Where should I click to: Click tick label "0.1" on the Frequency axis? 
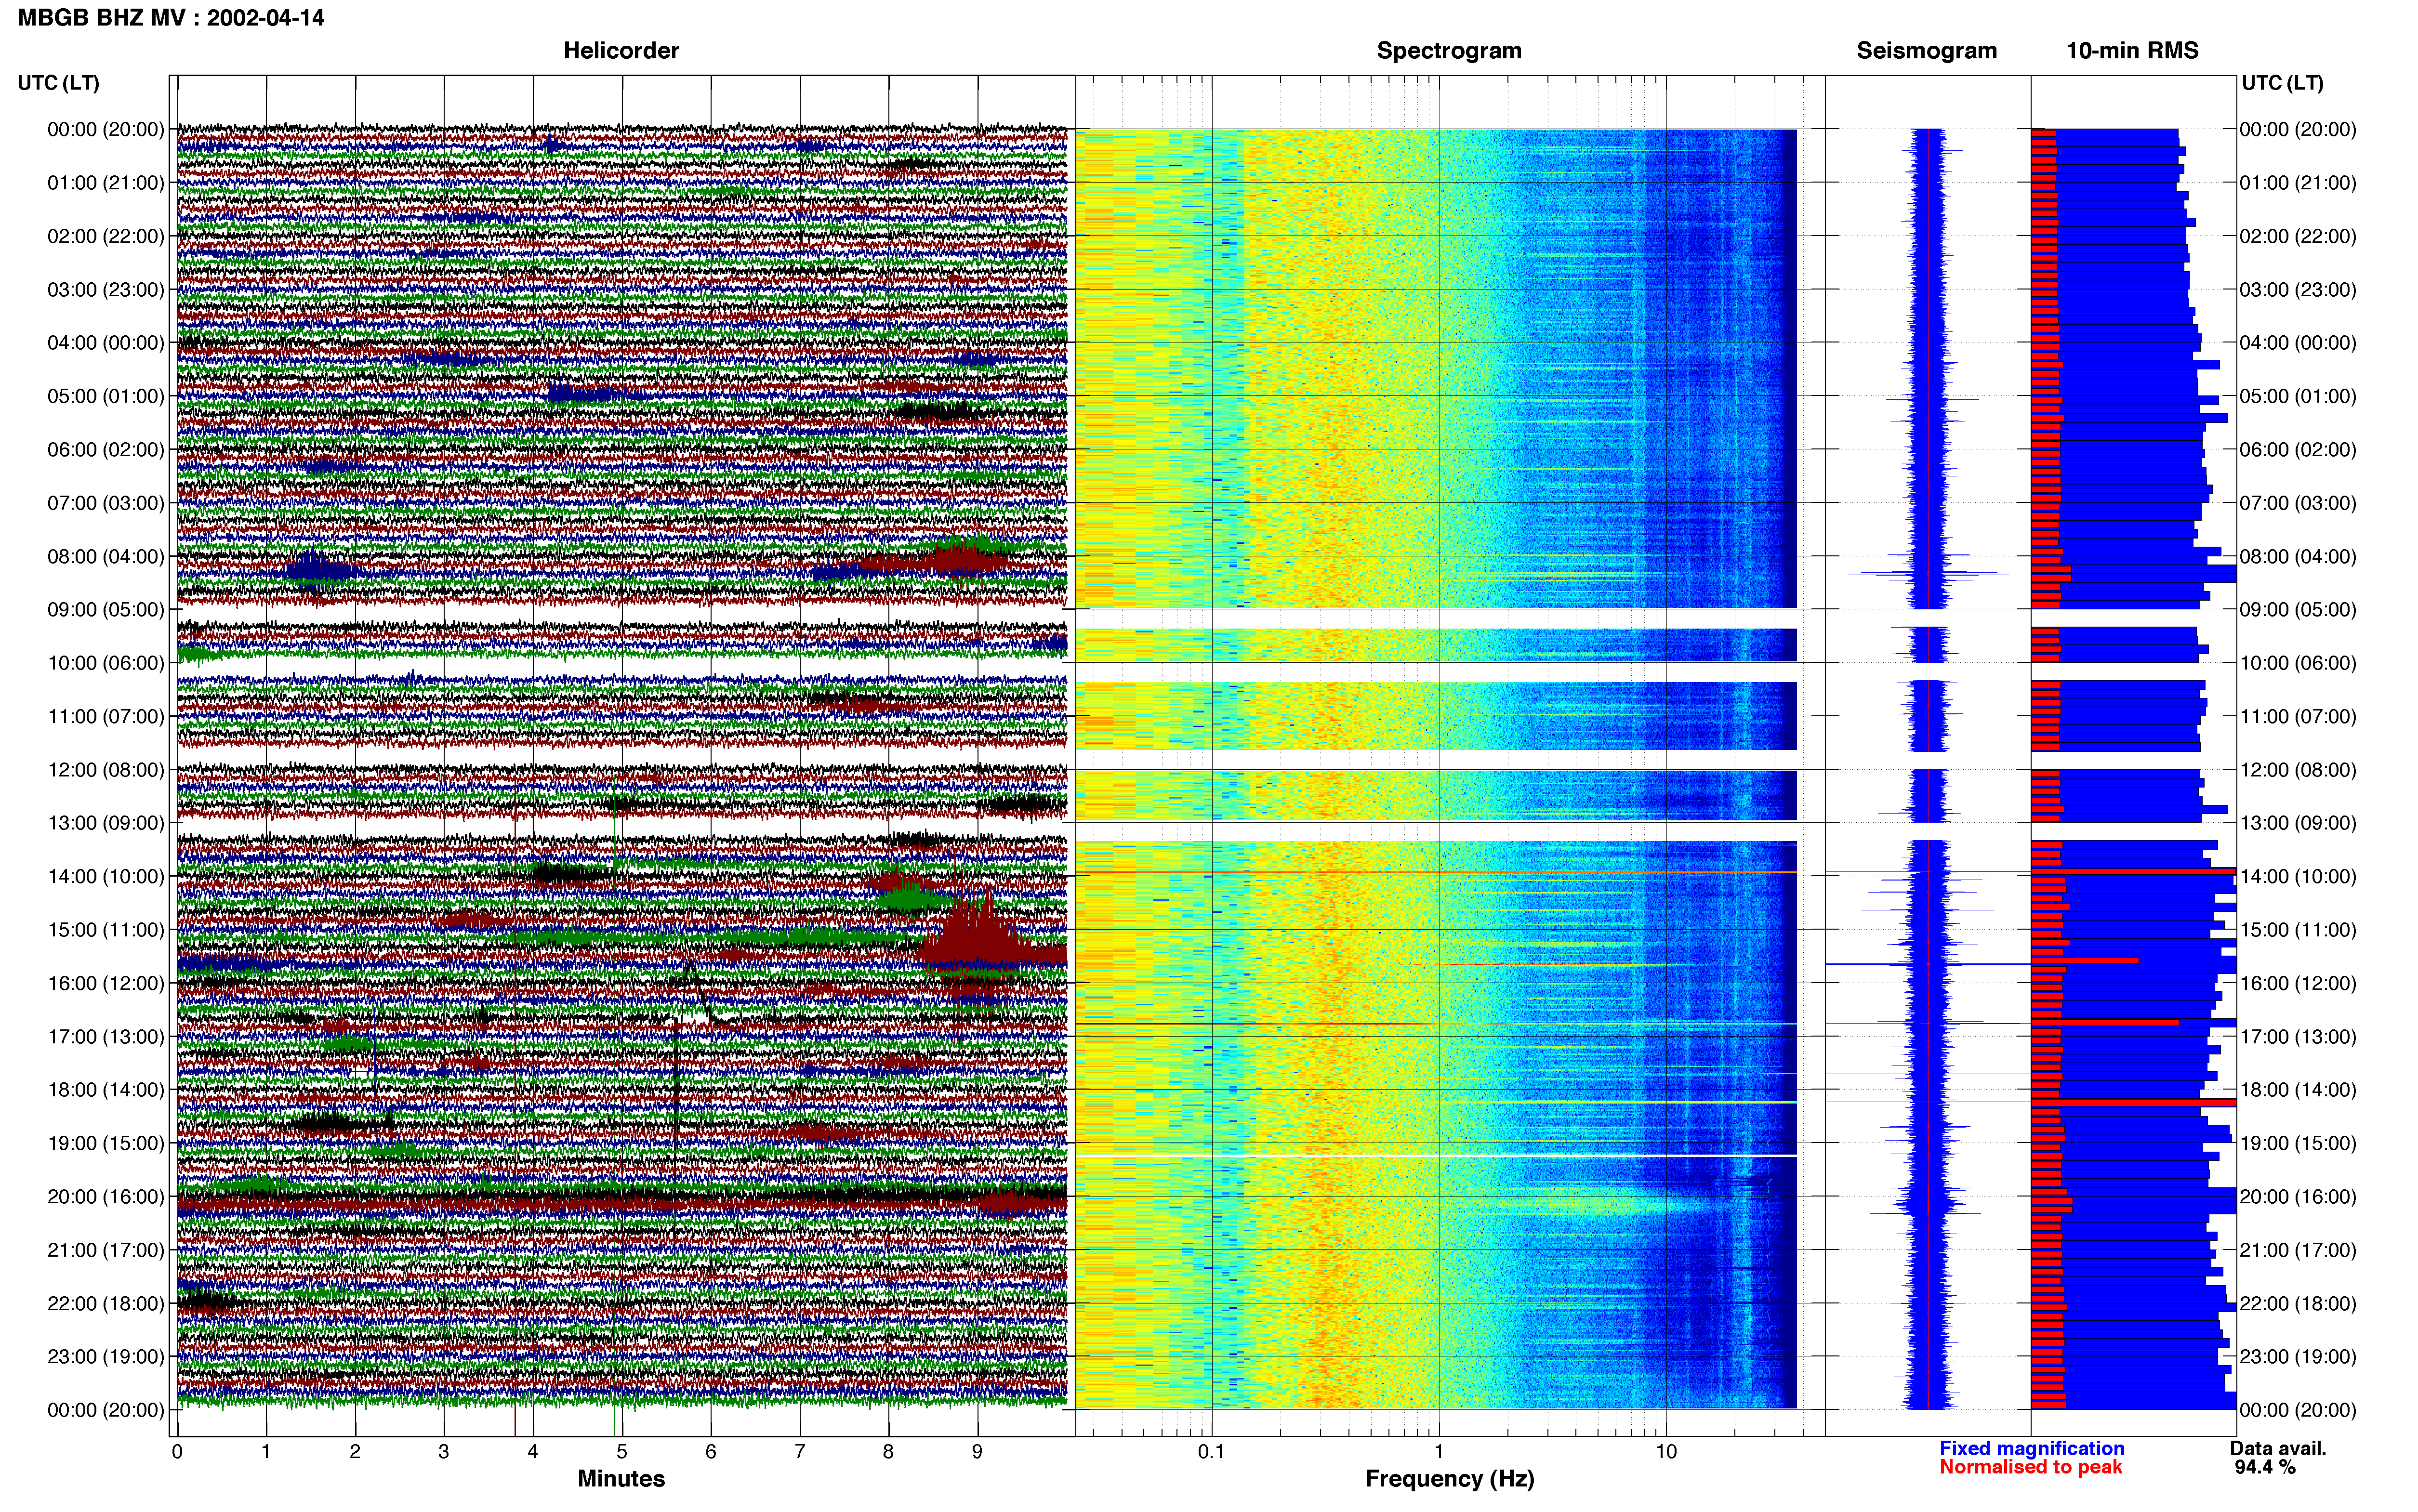(x=1212, y=1451)
